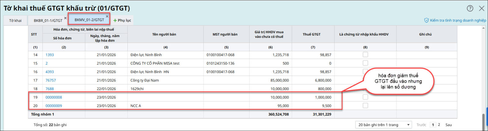This screenshot has height=131, width=488.
Task: Tick import document checkbox for row 14
Action: [365, 55]
